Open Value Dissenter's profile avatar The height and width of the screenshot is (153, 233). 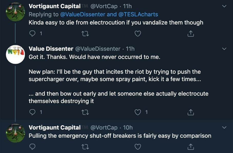15,54
